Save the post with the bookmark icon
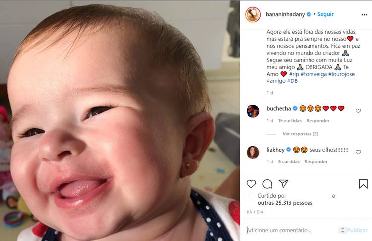This screenshot has width=372, height=241. tap(363, 184)
